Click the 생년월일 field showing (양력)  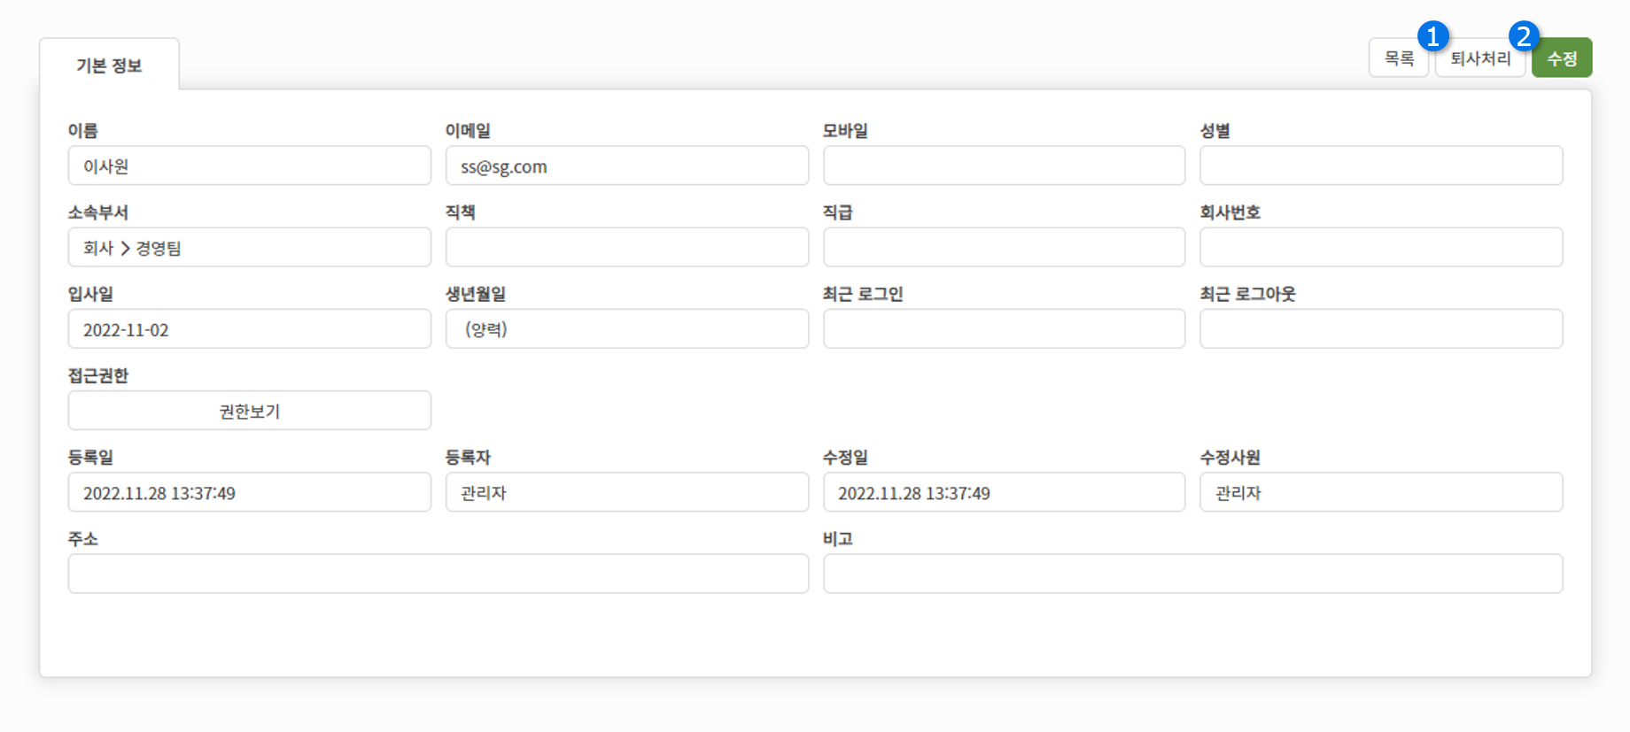pyautogui.click(x=627, y=328)
